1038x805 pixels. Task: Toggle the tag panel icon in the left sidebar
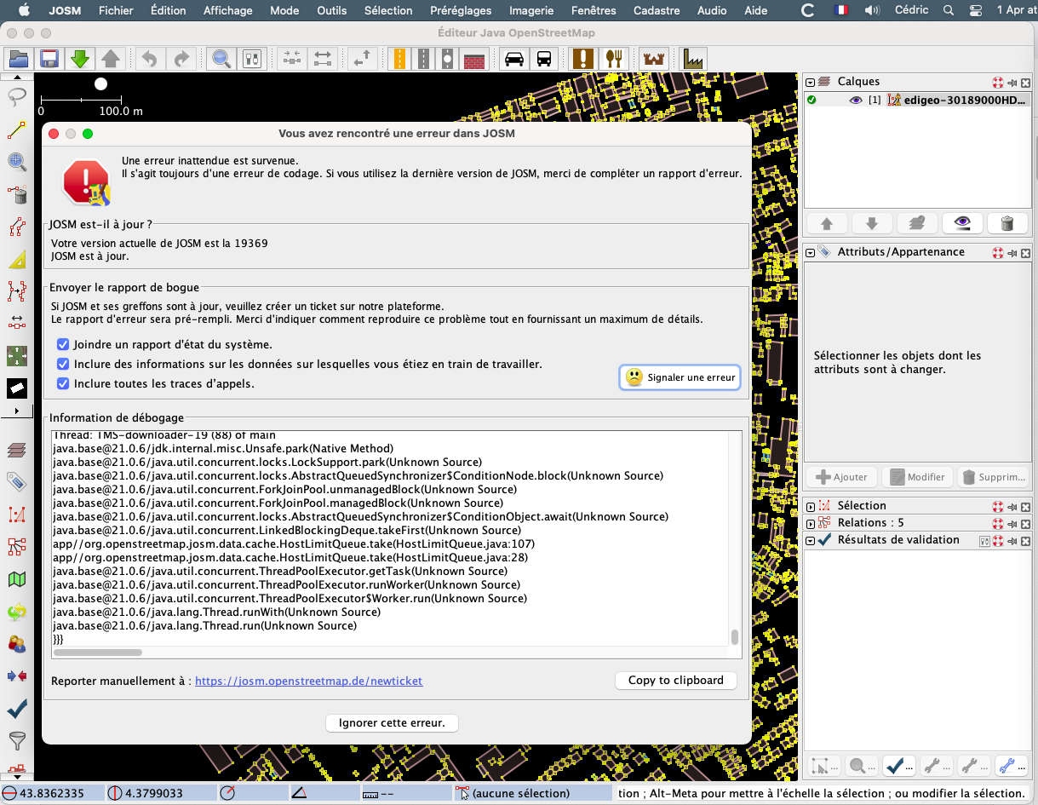[x=17, y=482]
